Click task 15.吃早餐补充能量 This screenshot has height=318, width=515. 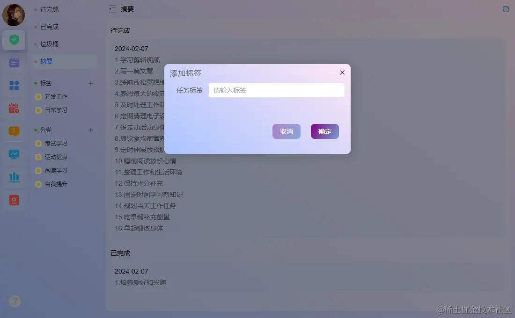pyautogui.click(x=142, y=217)
